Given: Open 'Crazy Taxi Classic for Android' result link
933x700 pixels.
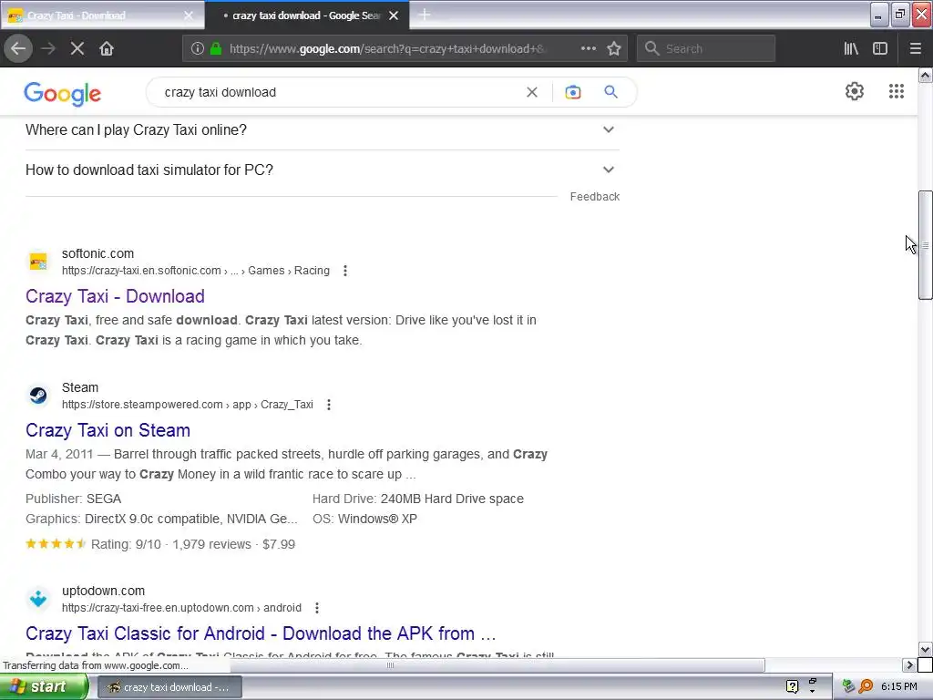Looking at the screenshot, I should coord(261,633).
